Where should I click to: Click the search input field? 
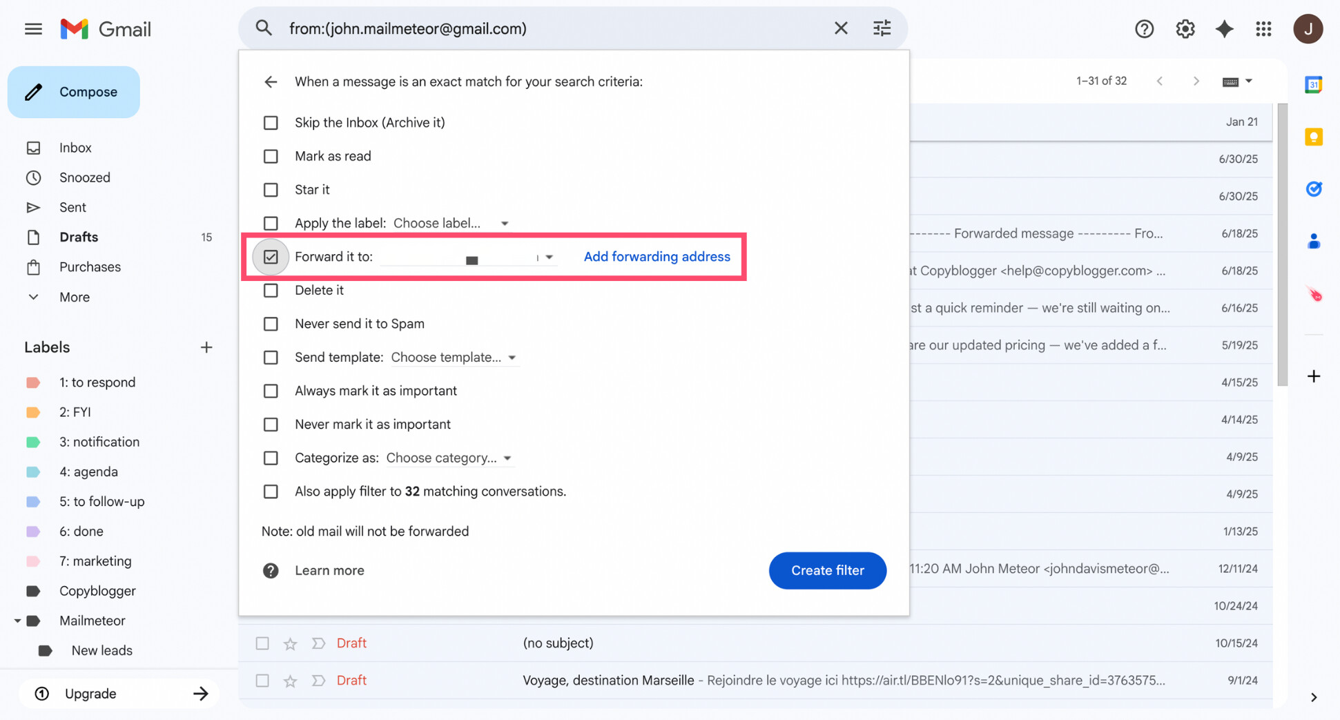[483, 28]
